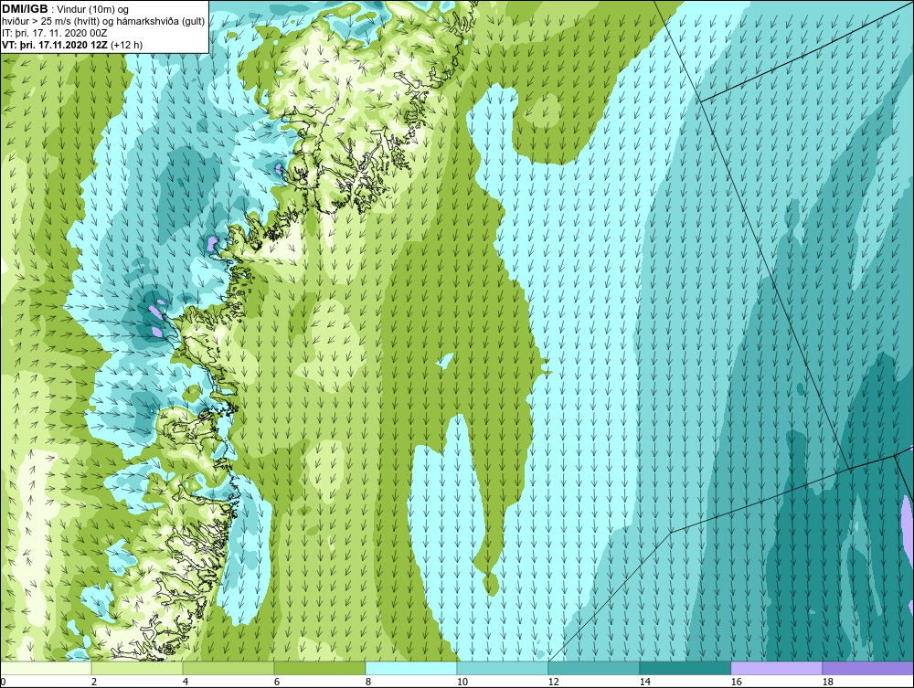This screenshot has width=914, height=688.
Task: Click the DMI/IGB title text
Action: 25,9
